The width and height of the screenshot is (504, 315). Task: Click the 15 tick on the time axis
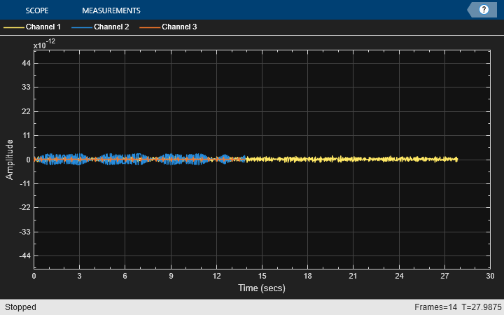[262, 276]
